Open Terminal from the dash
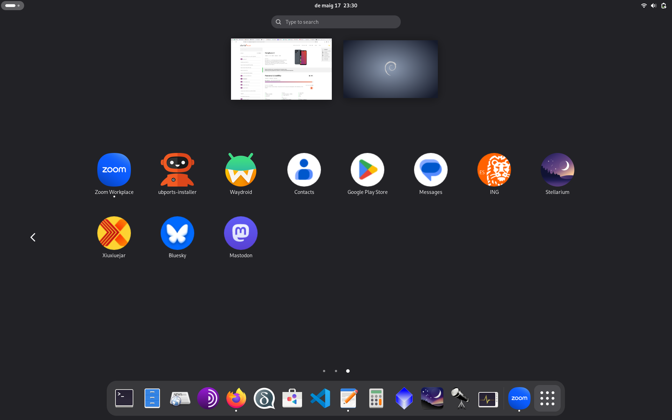The image size is (672, 420). click(124, 398)
